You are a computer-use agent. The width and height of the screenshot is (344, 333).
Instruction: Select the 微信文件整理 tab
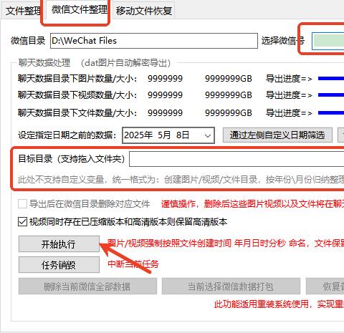80,10
